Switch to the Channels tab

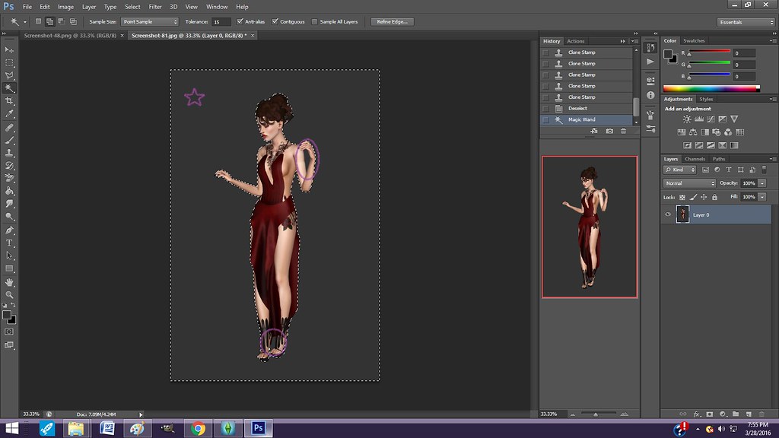pyautogui.click(x=695, y=159)
